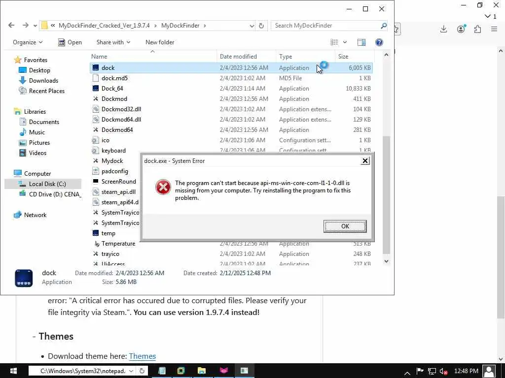
Task: Open Explorer help icon
Action: (x=379, y=42)
